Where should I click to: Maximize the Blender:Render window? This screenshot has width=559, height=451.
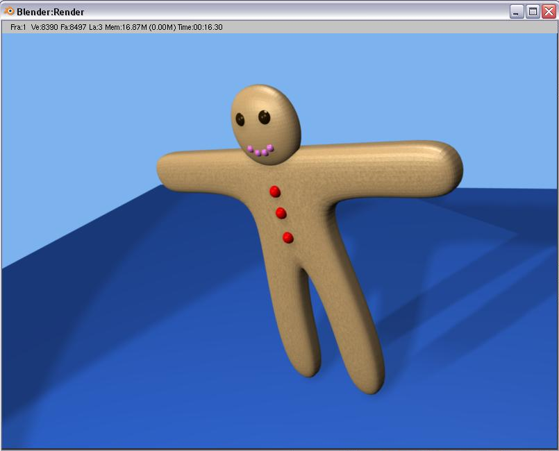tap(533, 12)
